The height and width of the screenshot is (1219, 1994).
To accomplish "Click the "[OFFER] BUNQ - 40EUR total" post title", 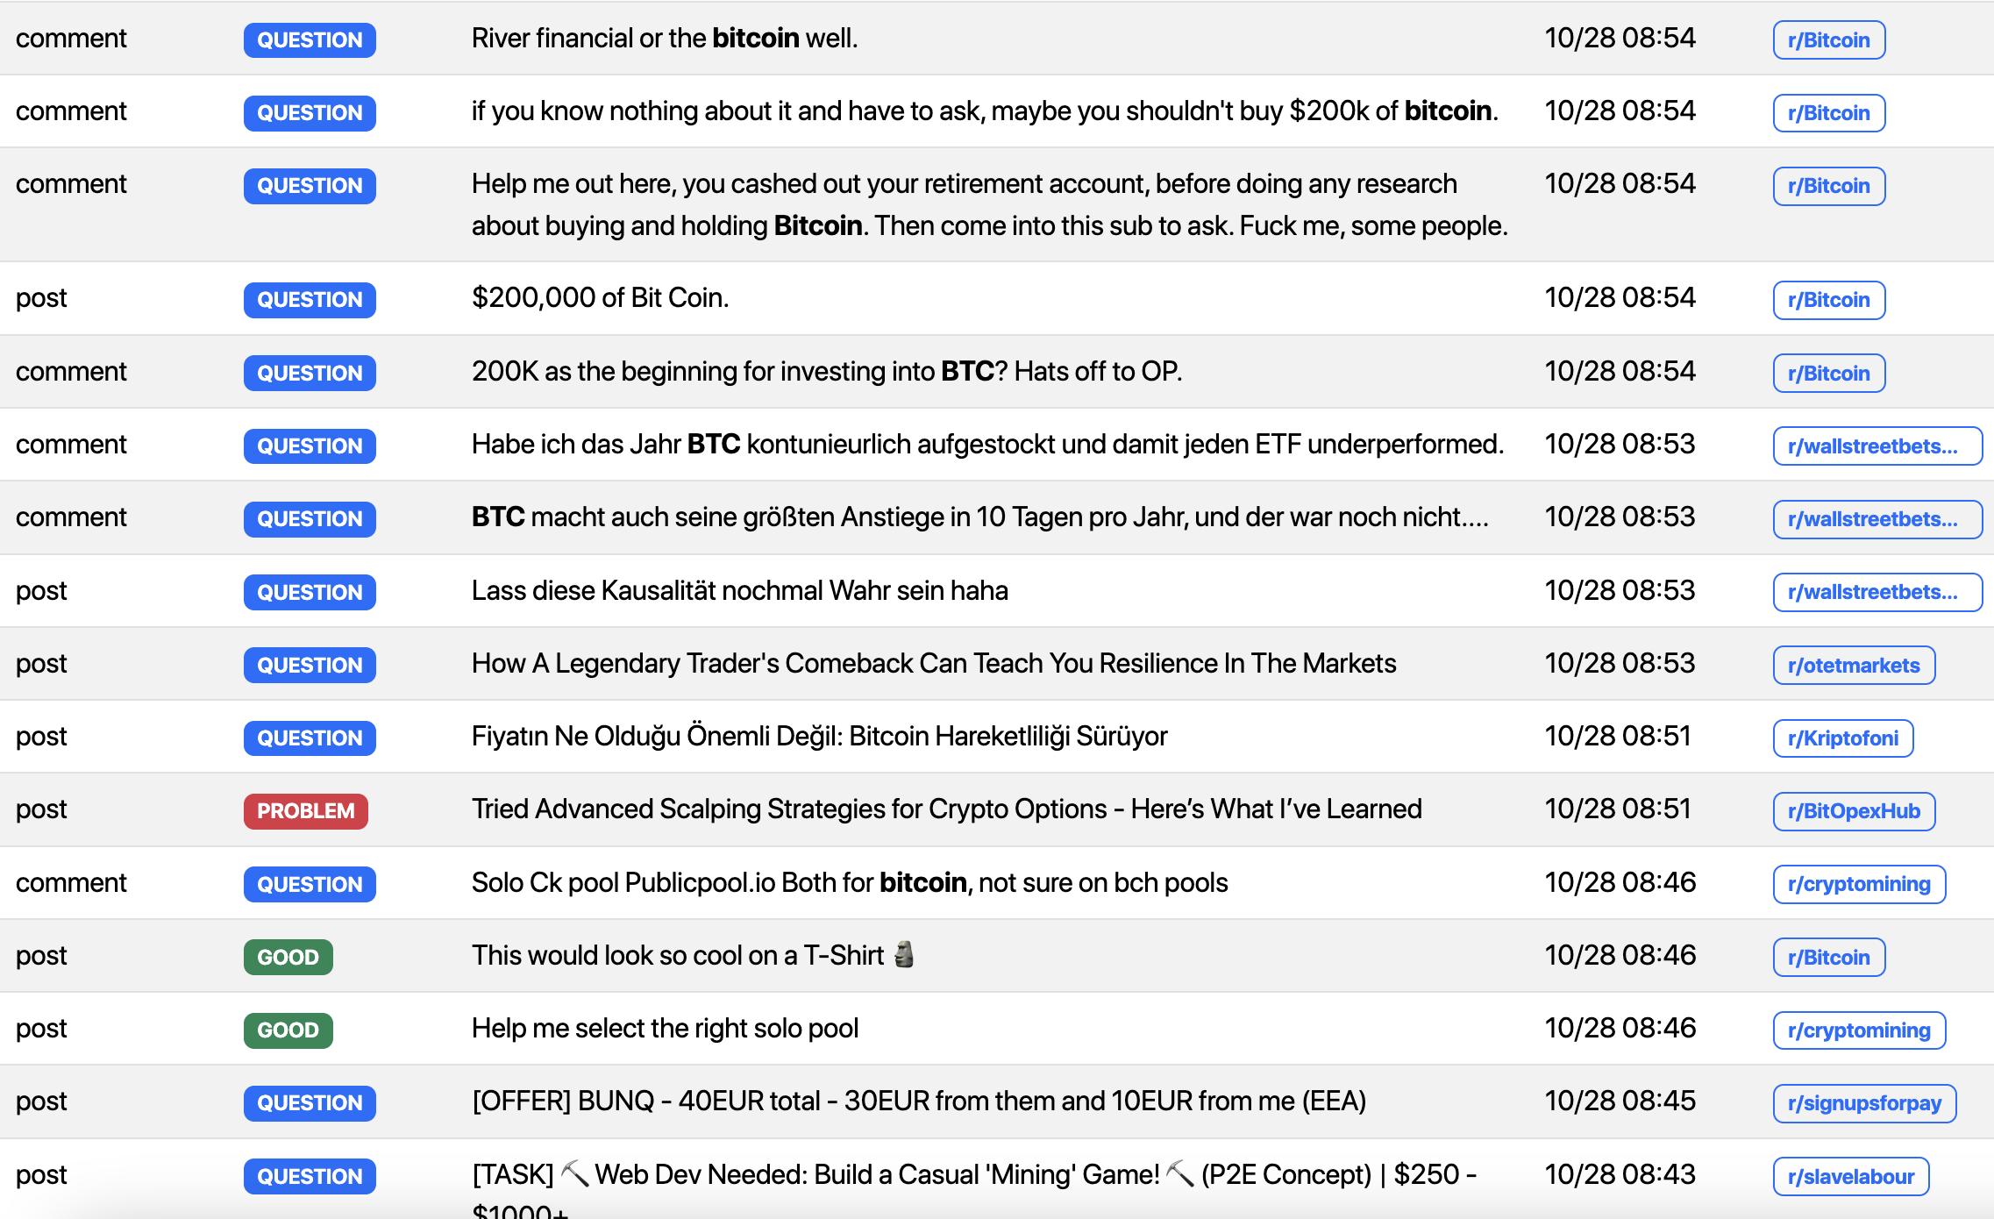I will click(918, 1101).
